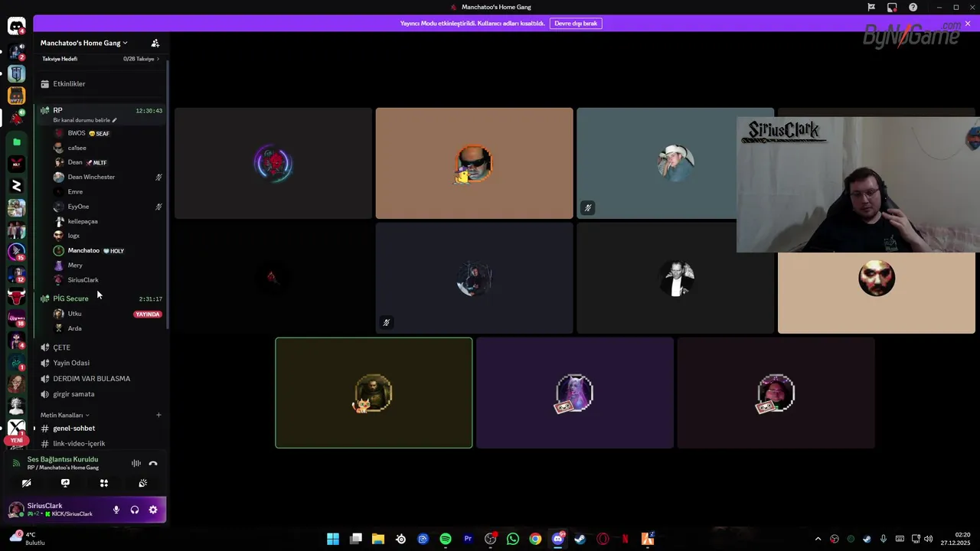The image size is (980, 551).
Task: Open the green folder server icon
Action: 16,142
